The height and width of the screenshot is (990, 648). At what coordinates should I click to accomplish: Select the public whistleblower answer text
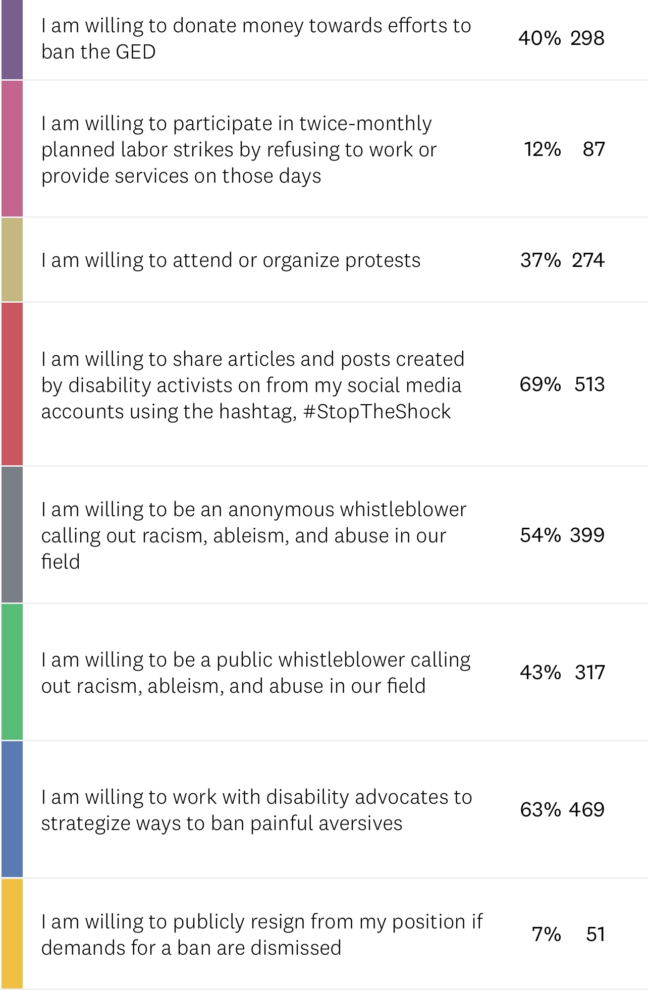(x=255, y=673)
